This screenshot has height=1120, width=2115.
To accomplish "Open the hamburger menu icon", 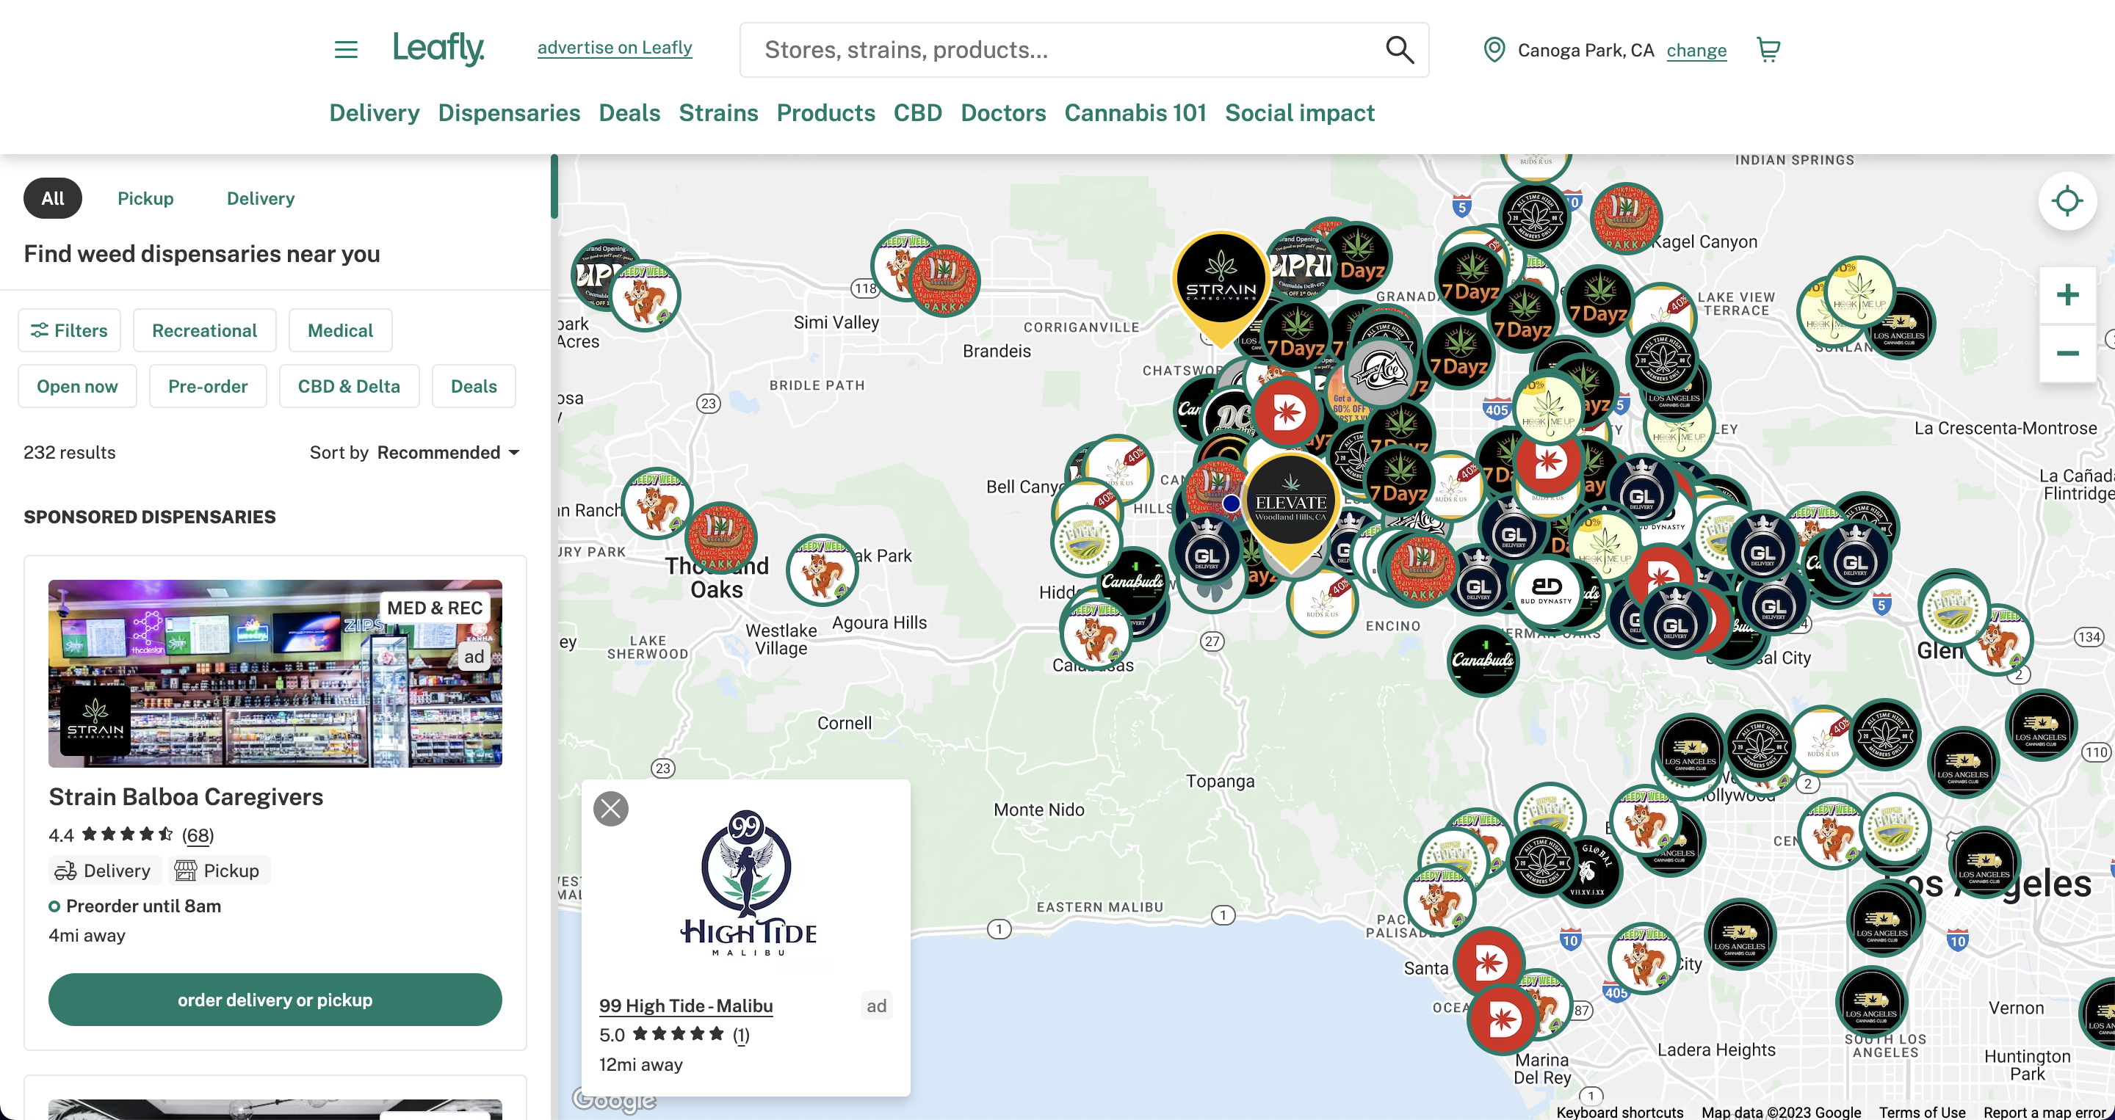I will pyautogui.click(x=346, y=49).
